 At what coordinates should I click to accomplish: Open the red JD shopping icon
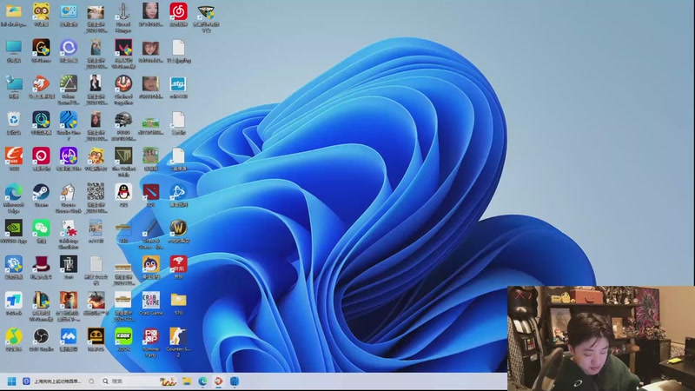178,264
